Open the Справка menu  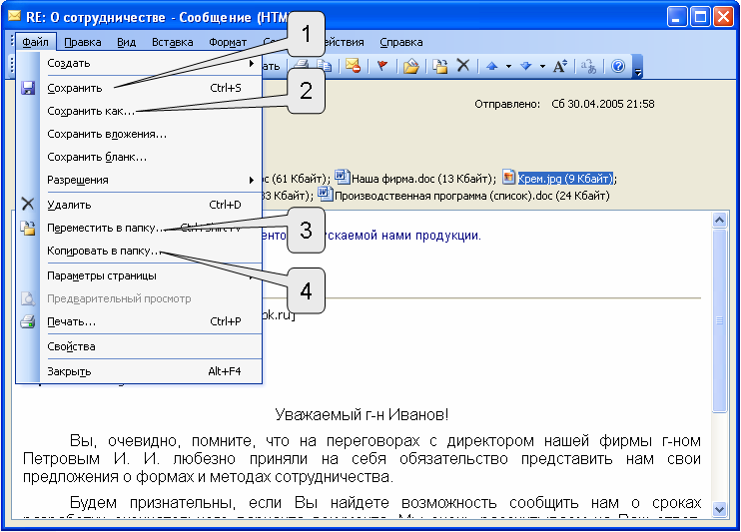pyautogui.click(x=401, y=42)
